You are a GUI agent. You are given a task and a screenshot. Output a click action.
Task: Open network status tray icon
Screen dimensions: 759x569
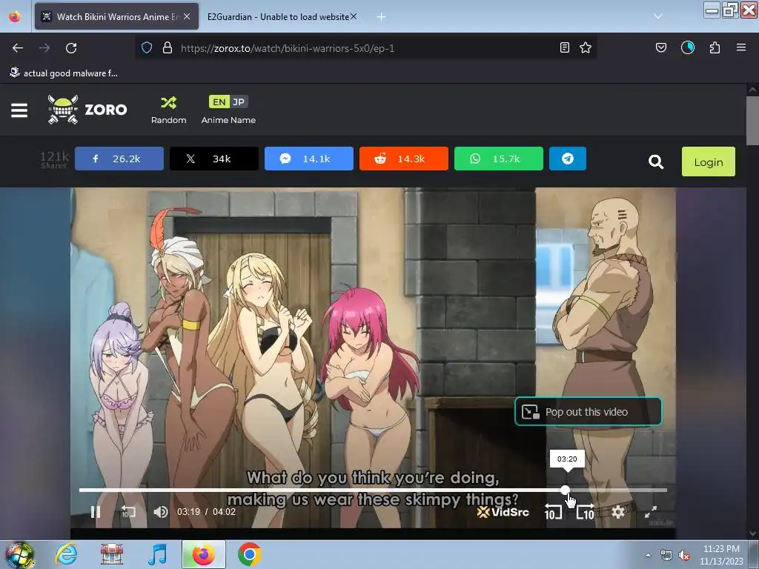click(666, 556)
